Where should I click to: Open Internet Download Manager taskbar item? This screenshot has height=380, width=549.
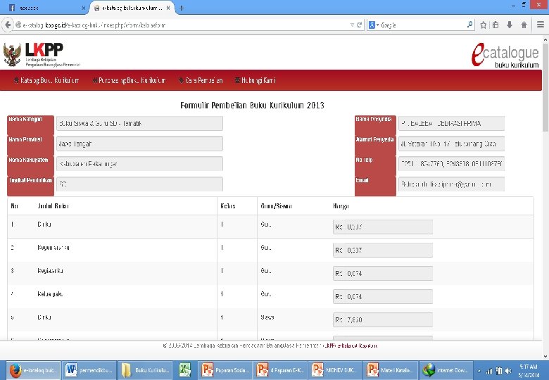click(446, 370)
